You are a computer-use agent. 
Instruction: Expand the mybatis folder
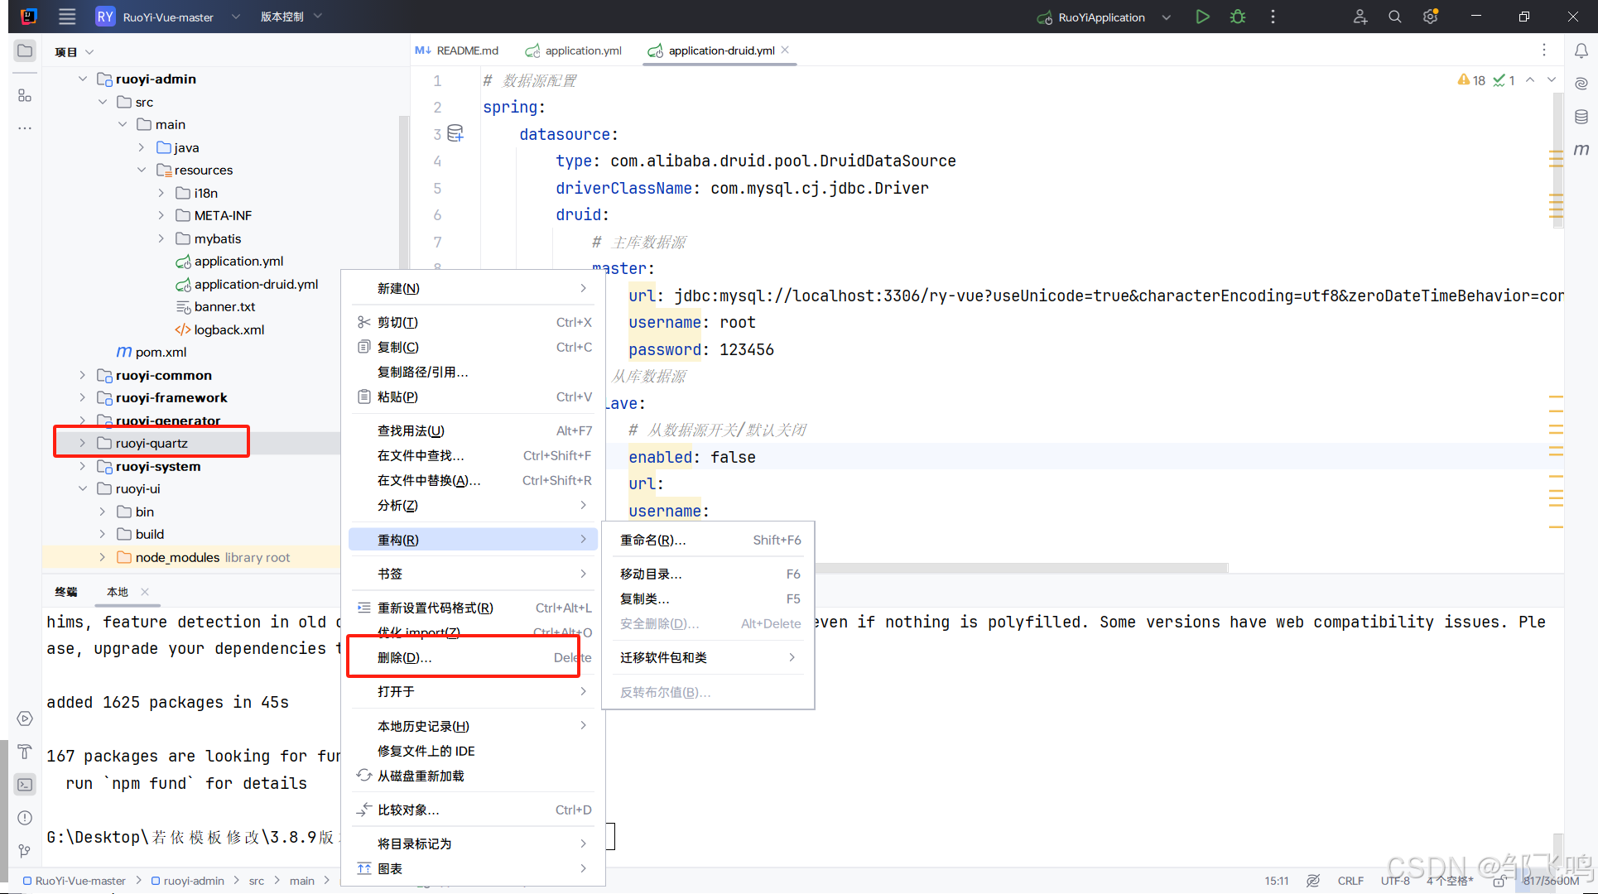click(x=161, y=238)
